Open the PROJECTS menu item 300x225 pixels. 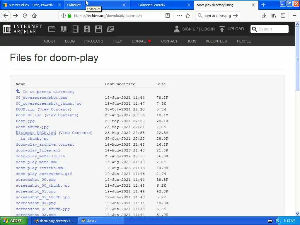(93, 41)
